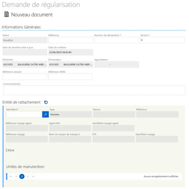Click the Lieux section heading
Image resolution: width=189 pixels, height=189 pixels.
click(x=10, y=150)
